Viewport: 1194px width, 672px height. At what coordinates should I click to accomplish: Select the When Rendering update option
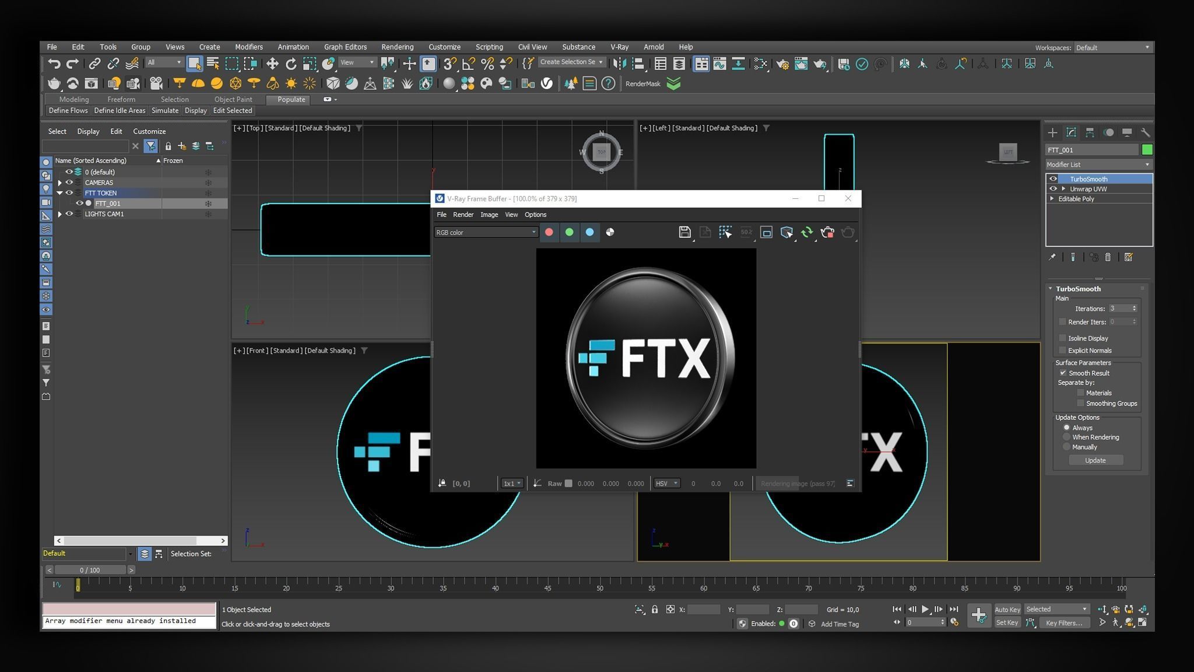click(x=1066, y=437)
